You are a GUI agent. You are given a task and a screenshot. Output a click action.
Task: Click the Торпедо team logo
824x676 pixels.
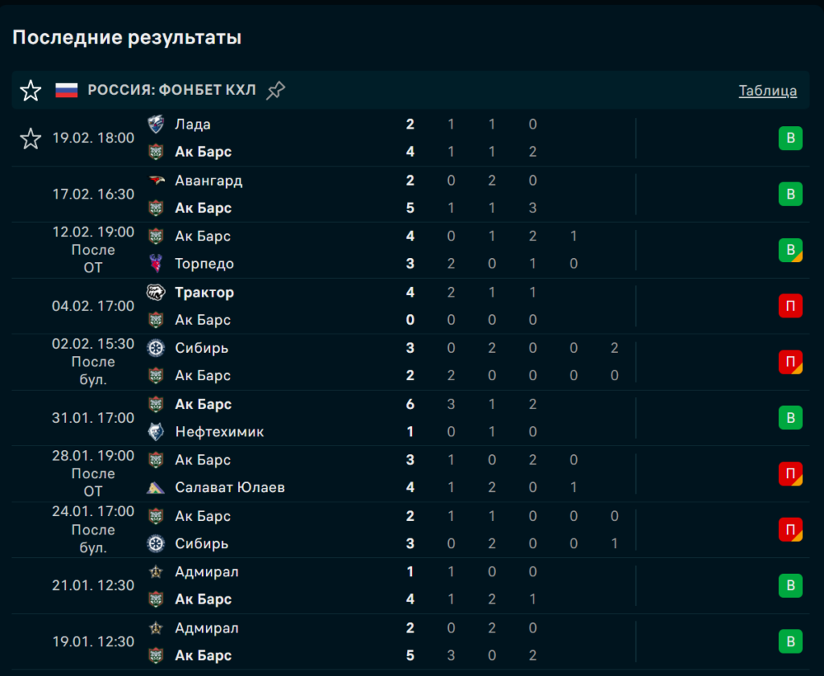(156, 264)
